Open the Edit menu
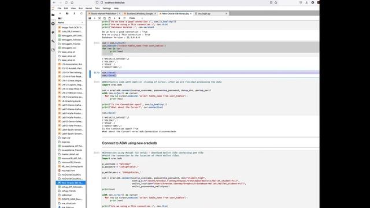Image resolution: width=370 pixels, height=208 pixels. point(66,8)
